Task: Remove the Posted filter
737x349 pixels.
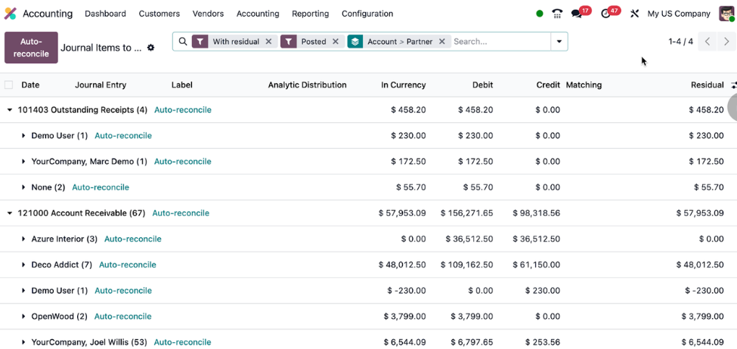Action: (335, 42)
